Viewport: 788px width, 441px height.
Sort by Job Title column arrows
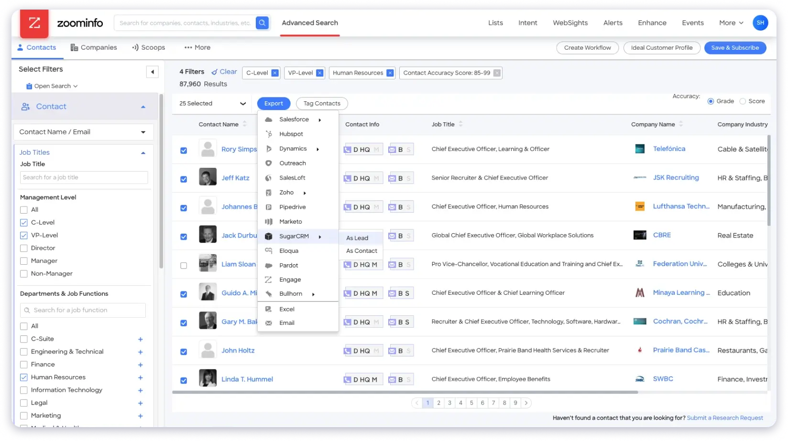pos(460,124)
